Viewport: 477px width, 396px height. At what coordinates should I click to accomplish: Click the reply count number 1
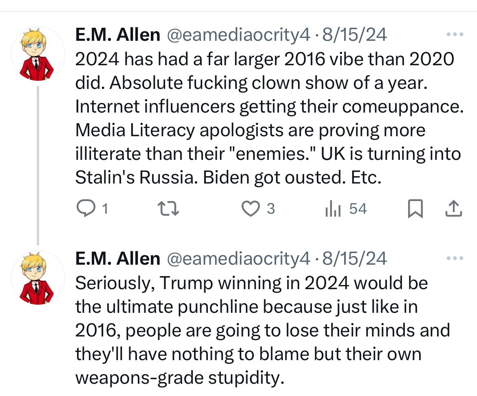coord(105,209)
